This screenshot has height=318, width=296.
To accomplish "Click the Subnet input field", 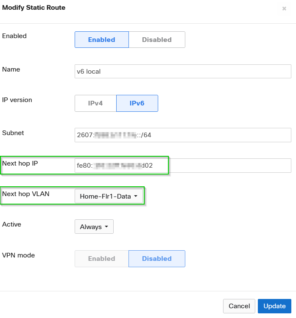I will (x=183, y=135).
